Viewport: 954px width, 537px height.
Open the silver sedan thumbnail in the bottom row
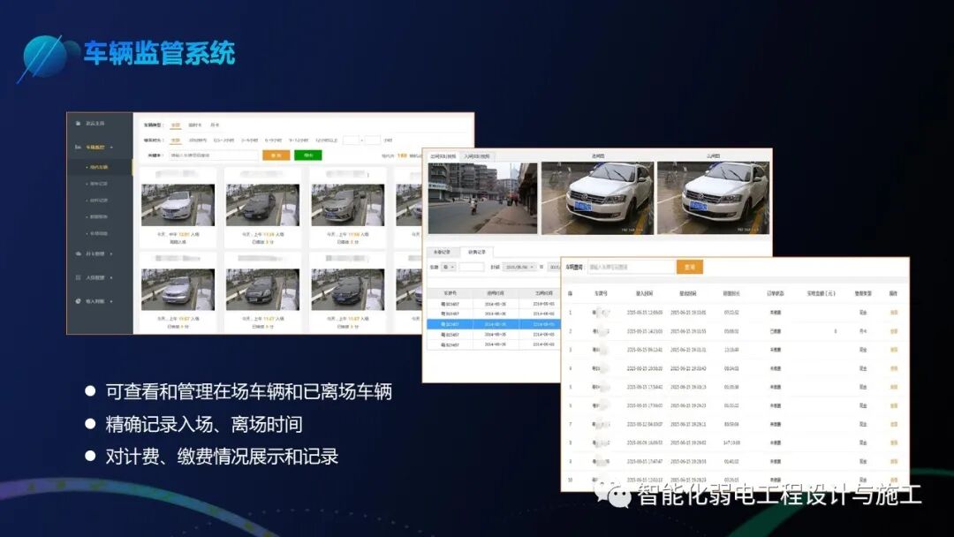[x=178, y=290]
